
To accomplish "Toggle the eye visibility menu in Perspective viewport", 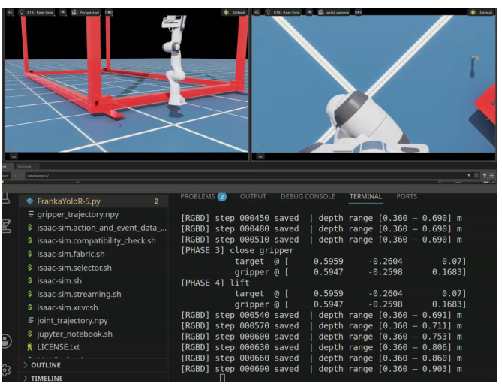I will pyautogui.click(x=63, y=12).
